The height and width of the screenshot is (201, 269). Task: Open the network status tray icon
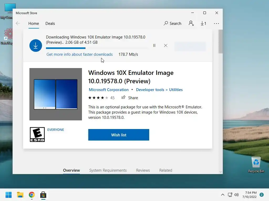[230, 195]
